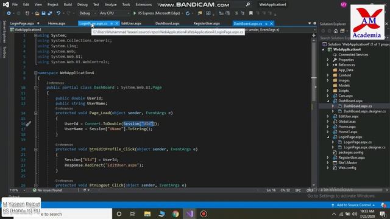Viewport: 390px width, 219px height.
Task: Open the Toolbox side tab
Action: (x=4, y=52)
